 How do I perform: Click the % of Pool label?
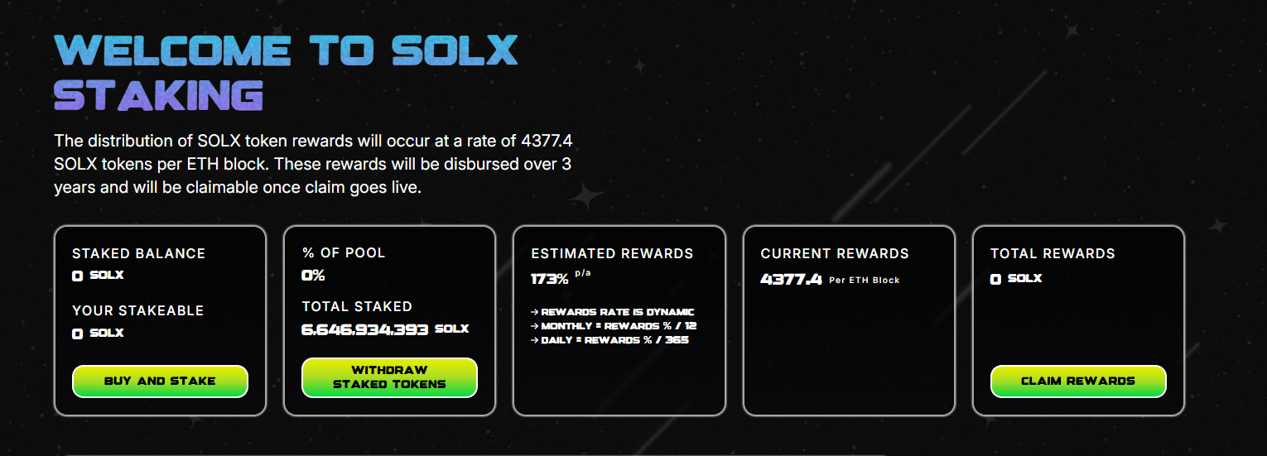coord(344,252)
